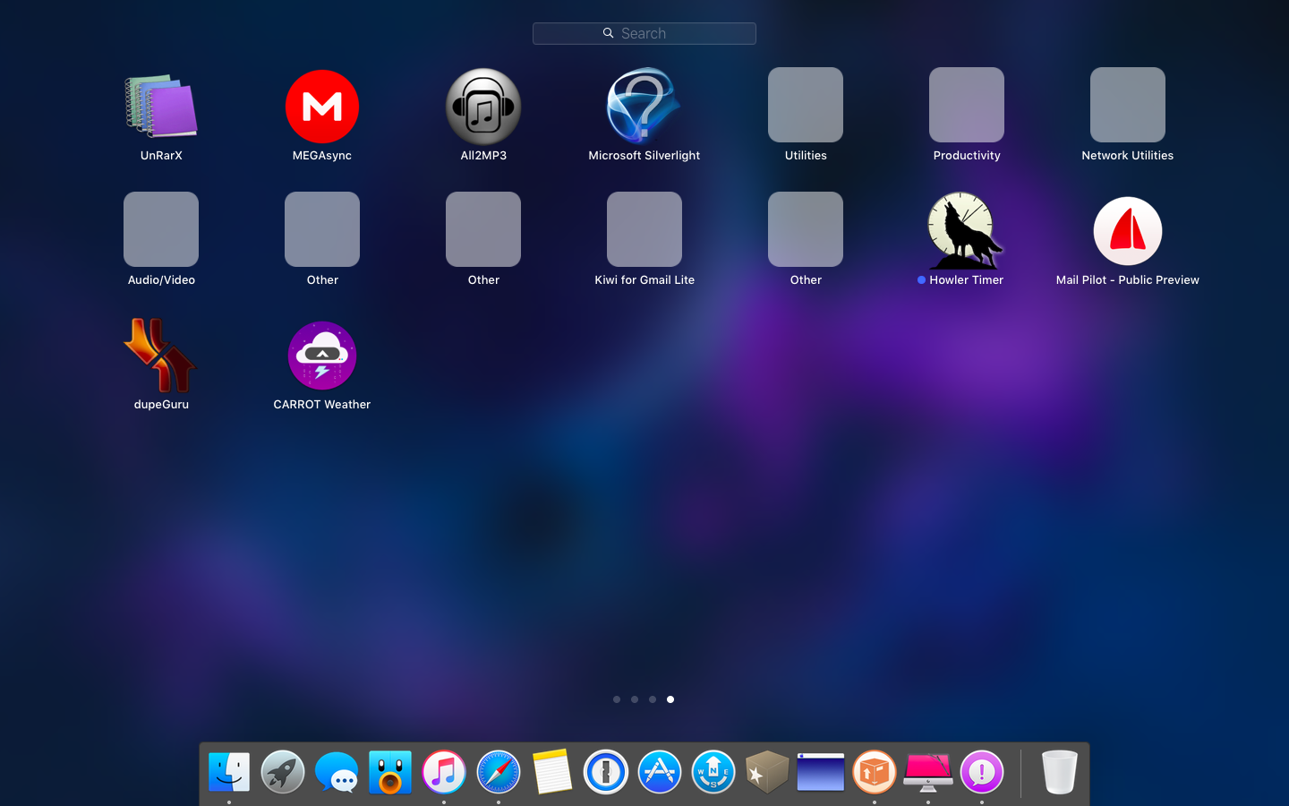Image resolution: width=1289 pixels, height=806 pixels.
Task: Launch the UnRarX app
Action: click(161, 106)
